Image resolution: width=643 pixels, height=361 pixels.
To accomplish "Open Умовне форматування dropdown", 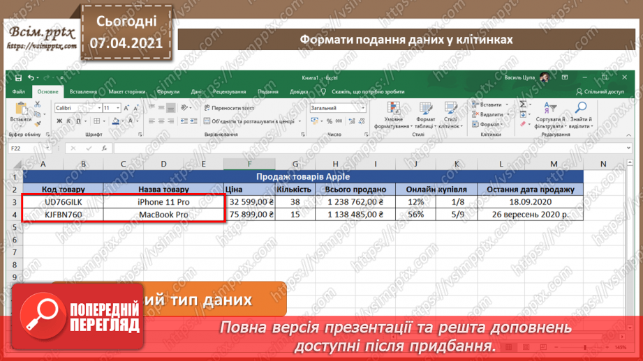I will pyautogui.click(x=393, y=116).
